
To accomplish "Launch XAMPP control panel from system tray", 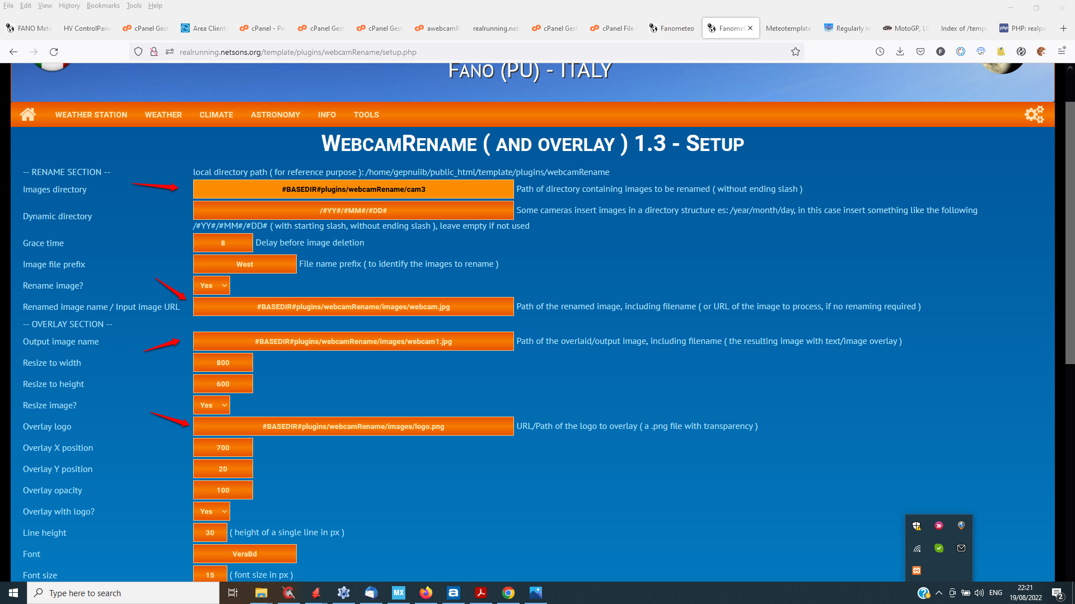I will point(917,570).
